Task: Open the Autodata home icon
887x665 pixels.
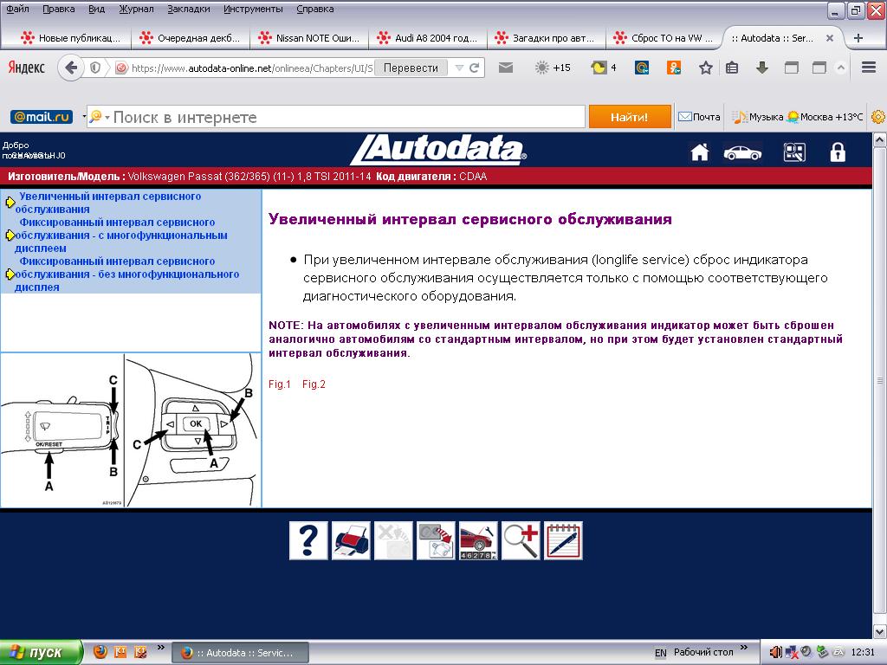Action: point(700,152)
